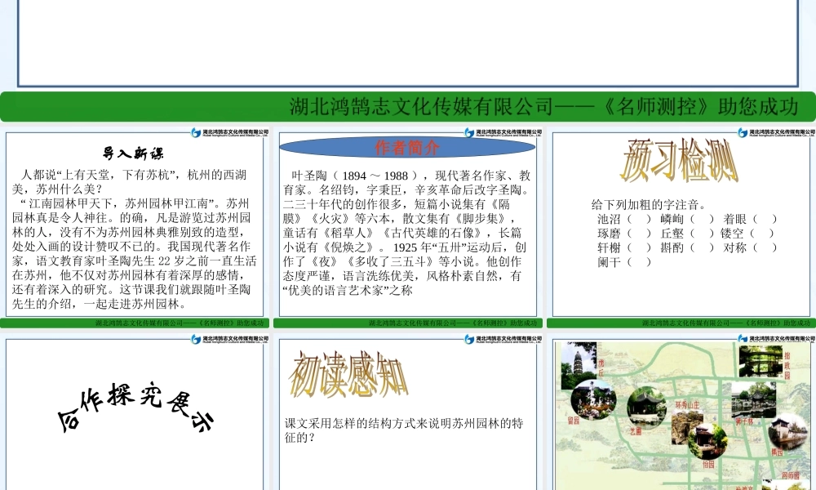Screen dimensions: 816x490
Task: Click the 拙政园 photo on the map
Action: [x=761, y=362]
